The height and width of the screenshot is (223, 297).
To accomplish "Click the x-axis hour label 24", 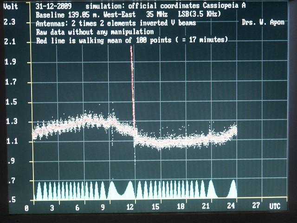I will (x=231, y=205).
